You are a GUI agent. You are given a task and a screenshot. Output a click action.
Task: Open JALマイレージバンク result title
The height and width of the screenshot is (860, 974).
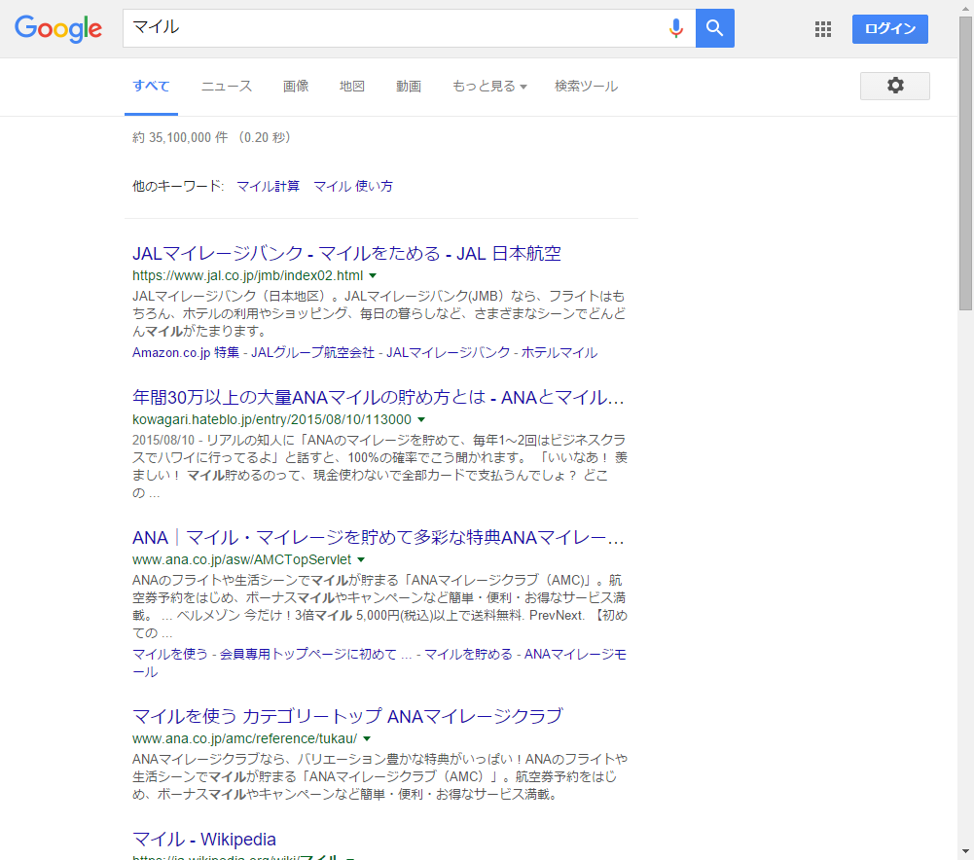tap(346, 253)
